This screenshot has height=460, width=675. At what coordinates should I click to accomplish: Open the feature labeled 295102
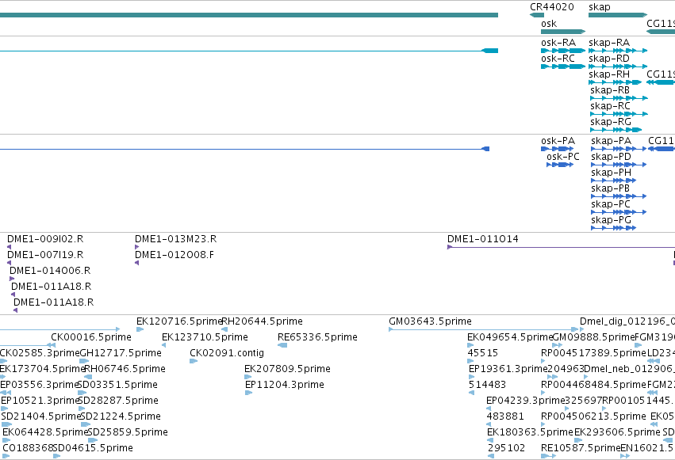tap(491, 456)
